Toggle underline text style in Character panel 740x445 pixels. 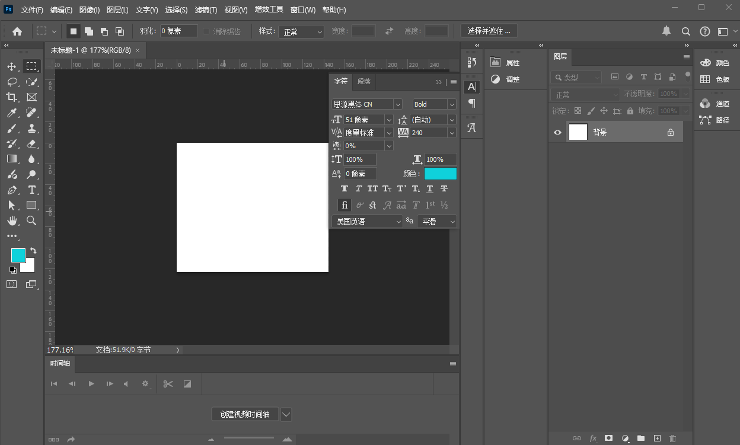(430, 189)
